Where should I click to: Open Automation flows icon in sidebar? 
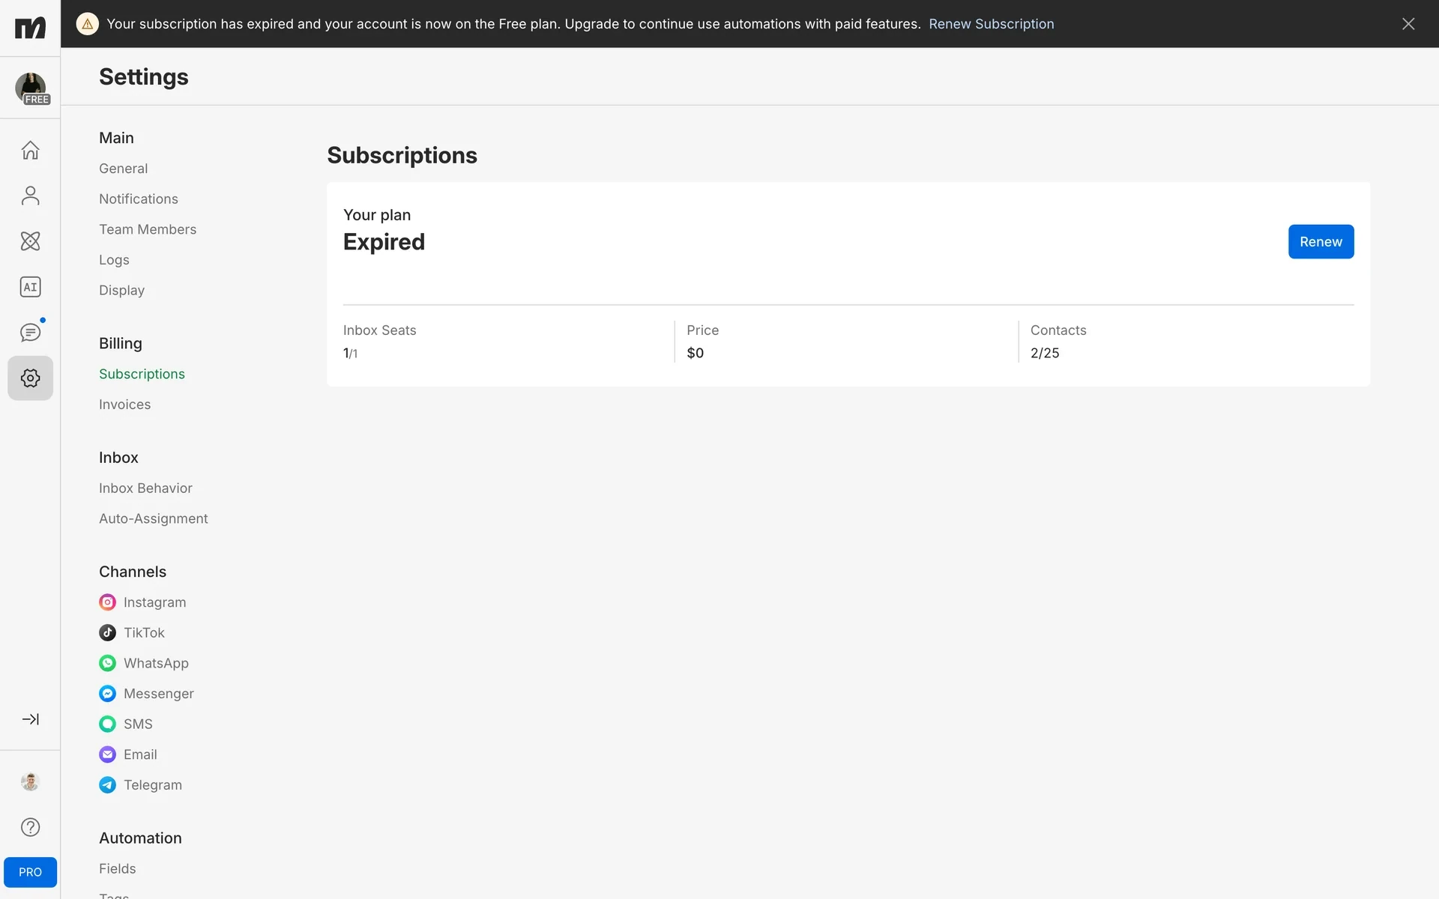click(30, 241)
